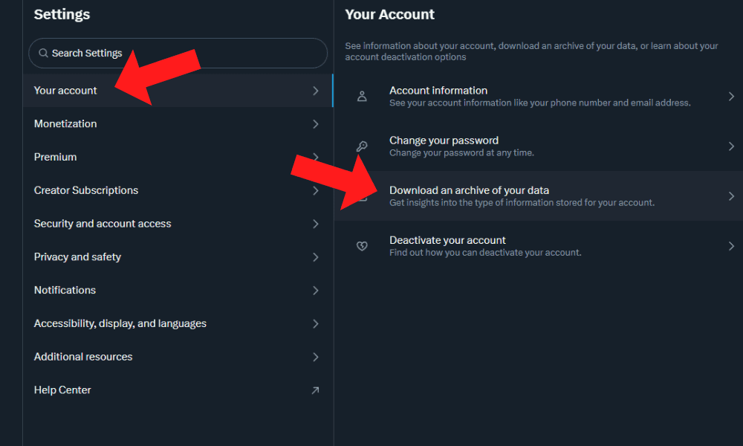Open the Premium settings item

(55, 158)
